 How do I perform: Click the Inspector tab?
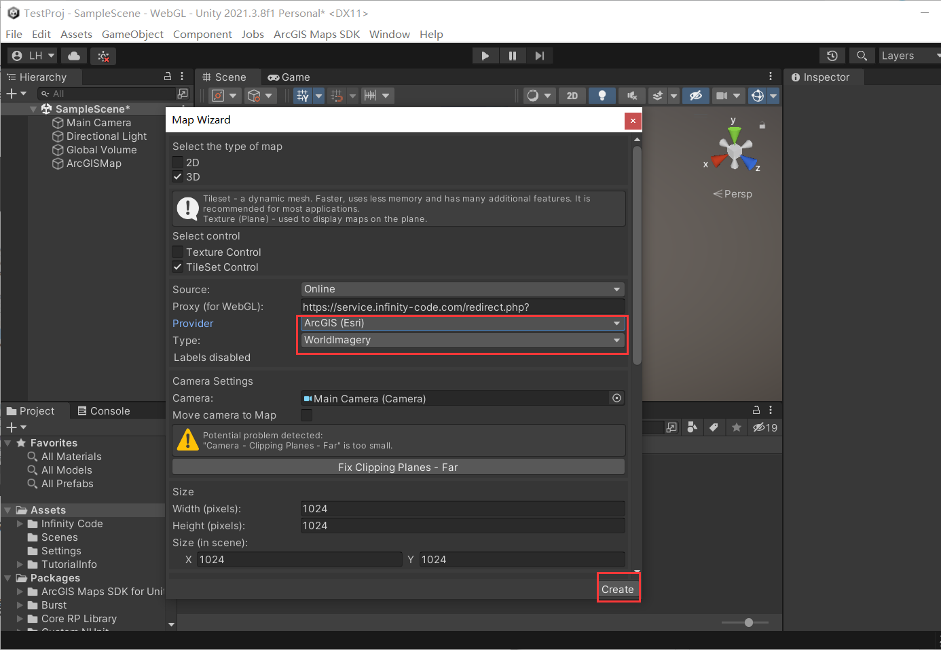[x=821, y=77]
